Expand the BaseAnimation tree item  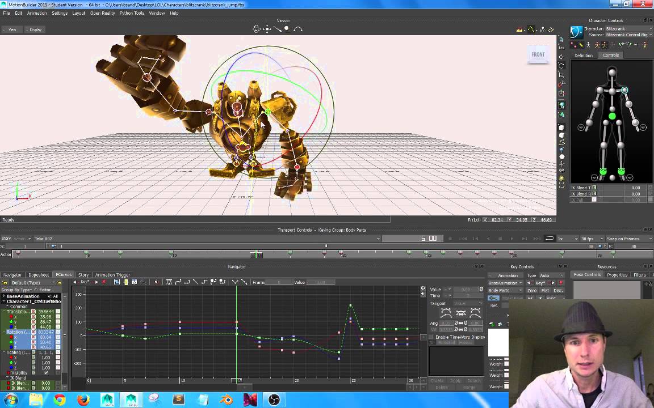click(x=4, y=296)
